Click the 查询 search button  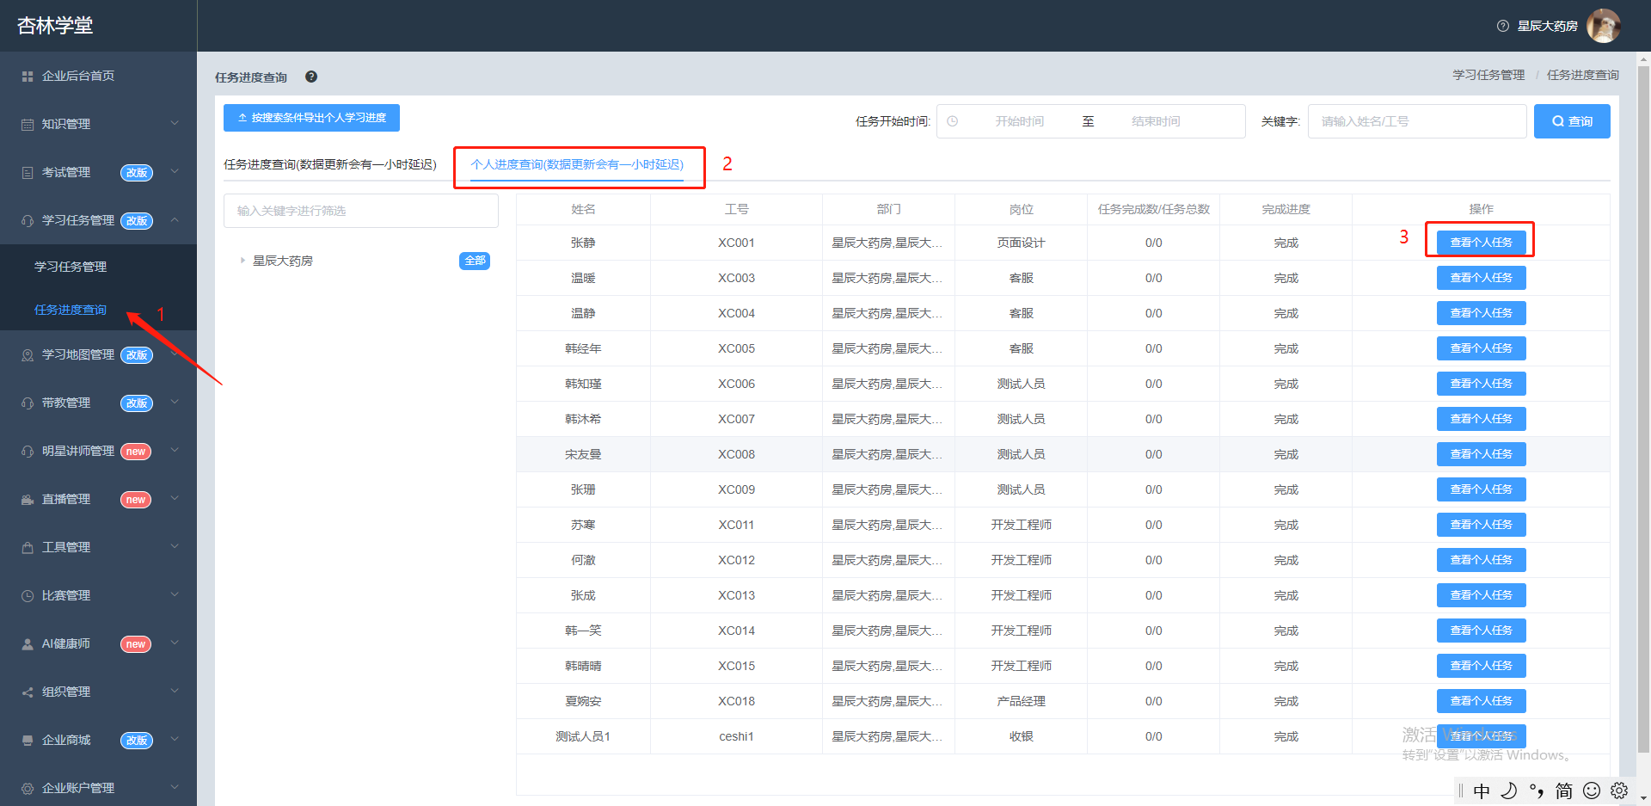[1572, 121]
